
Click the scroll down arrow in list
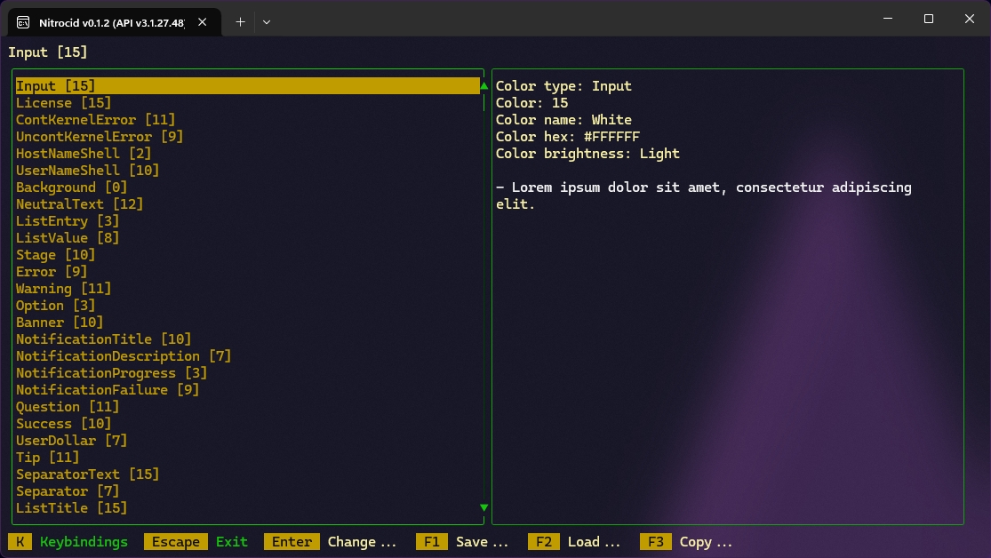484,507
